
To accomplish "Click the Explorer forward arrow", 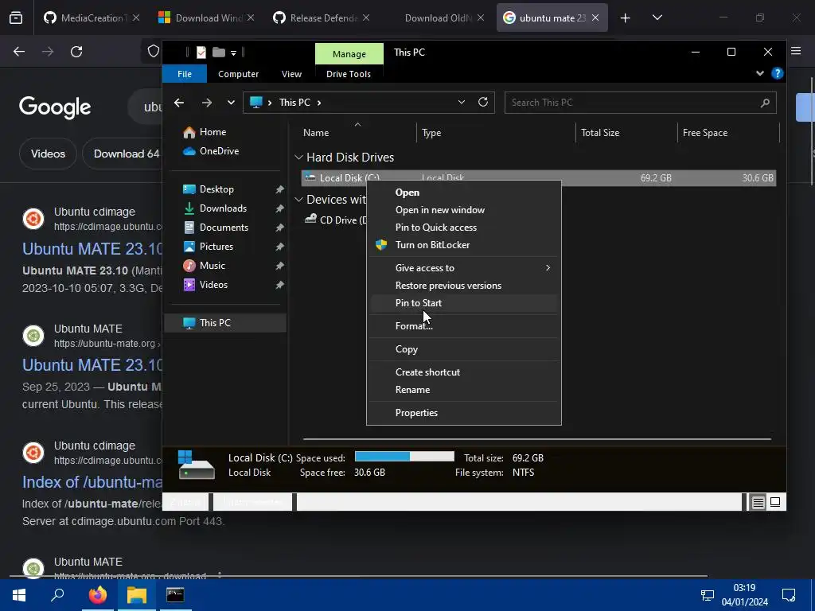I will pyautogui.click(x=206, y=103).
